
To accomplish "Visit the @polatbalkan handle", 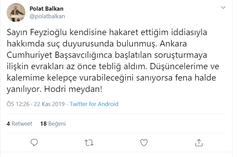I will coord(47,16).
